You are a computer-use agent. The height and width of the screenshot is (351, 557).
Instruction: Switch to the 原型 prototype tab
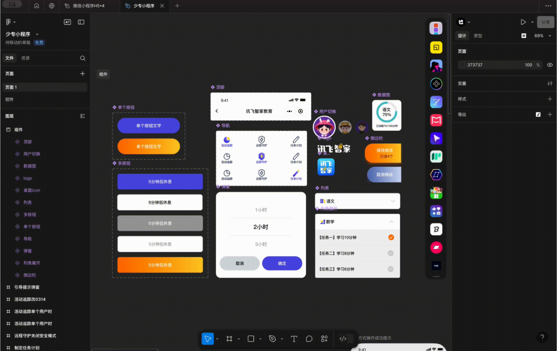(x=478, y=36)
